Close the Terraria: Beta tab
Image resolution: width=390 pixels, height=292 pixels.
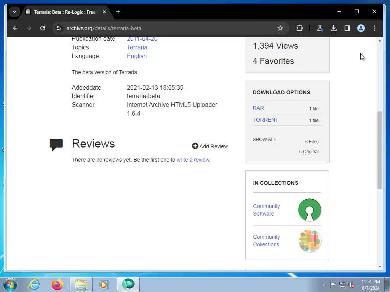(x=104, y=12)
